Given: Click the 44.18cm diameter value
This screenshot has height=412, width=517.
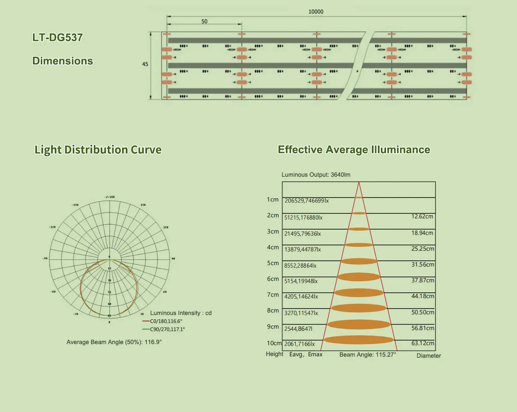Looking at the screenshot, I should [x=423, y=296].
